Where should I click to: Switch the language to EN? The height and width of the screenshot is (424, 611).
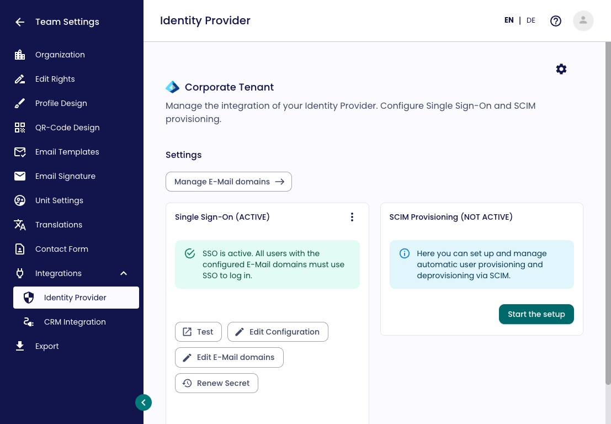coord(509,20)
